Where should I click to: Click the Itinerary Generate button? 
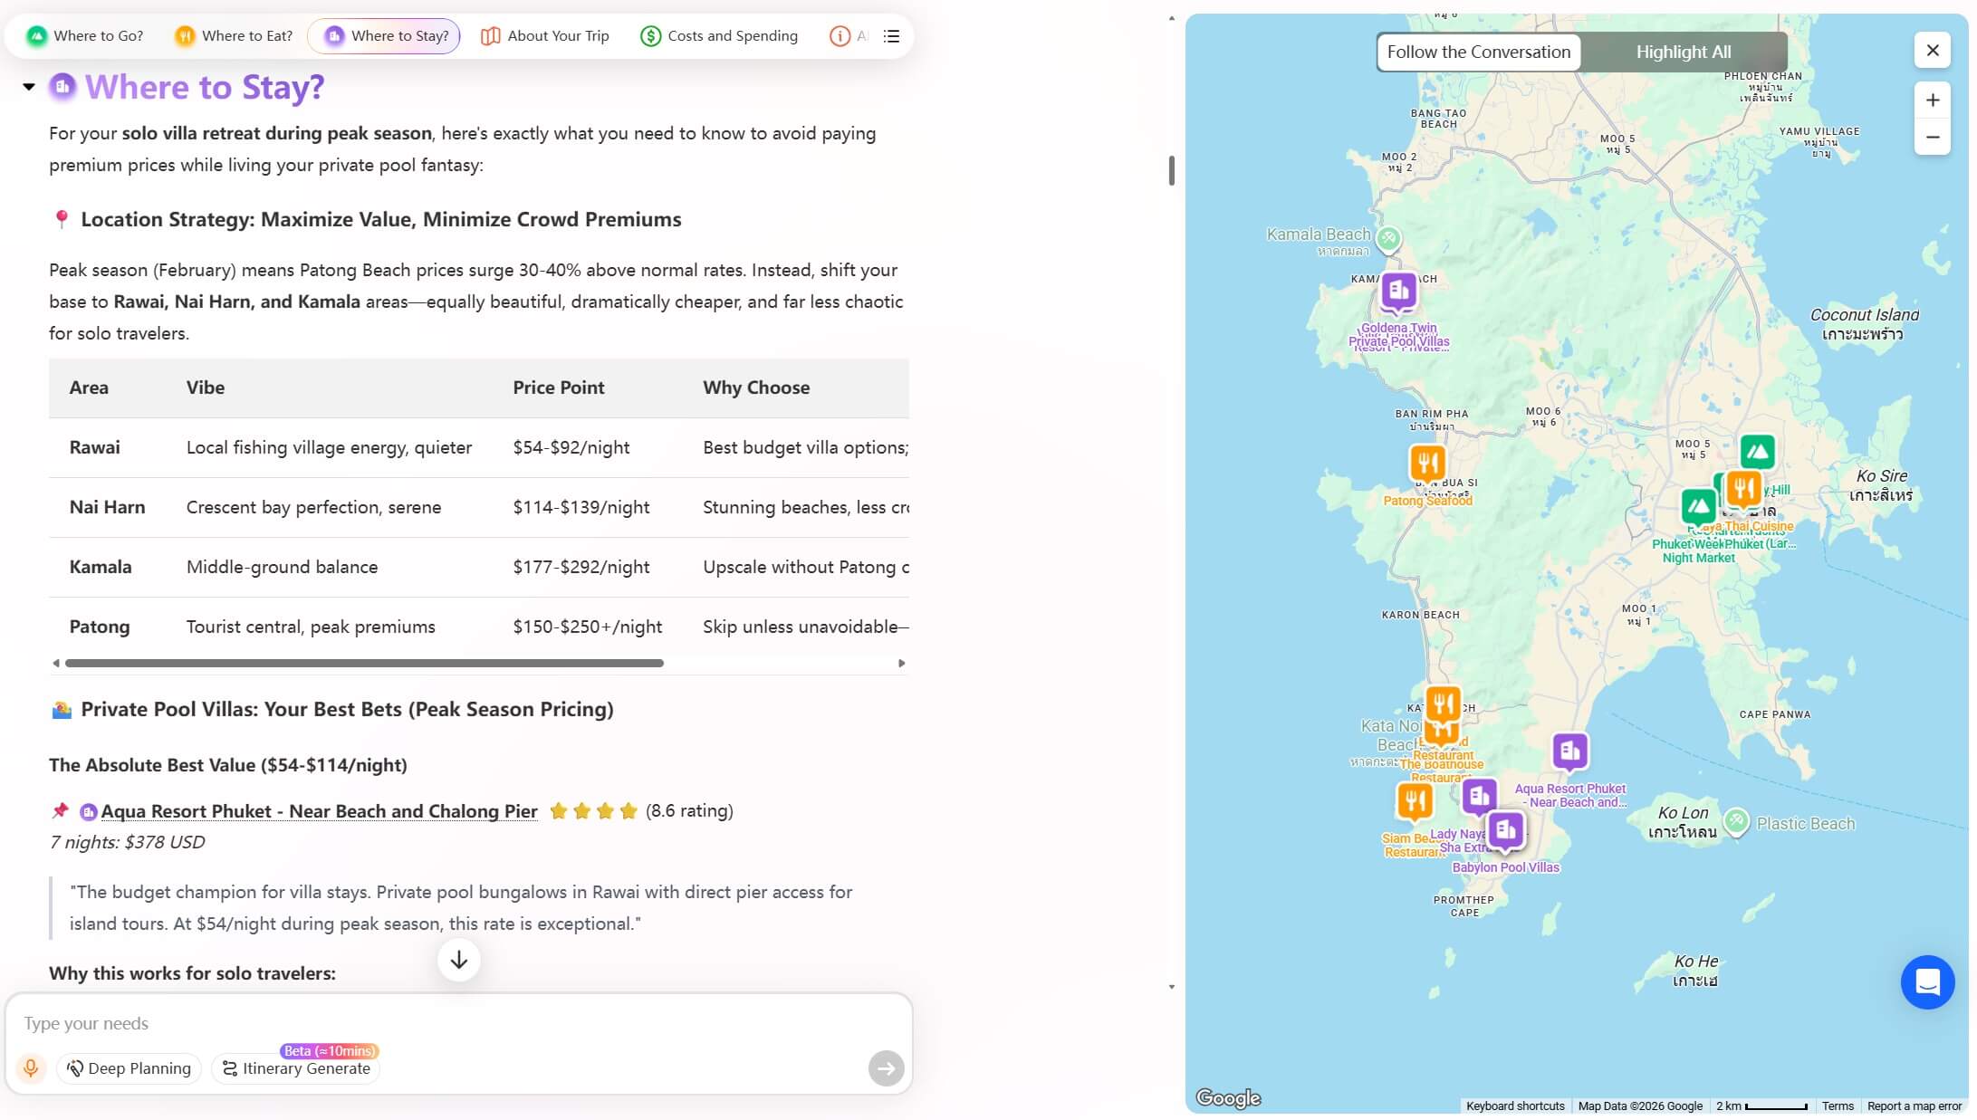click(x=296, y=1068)
